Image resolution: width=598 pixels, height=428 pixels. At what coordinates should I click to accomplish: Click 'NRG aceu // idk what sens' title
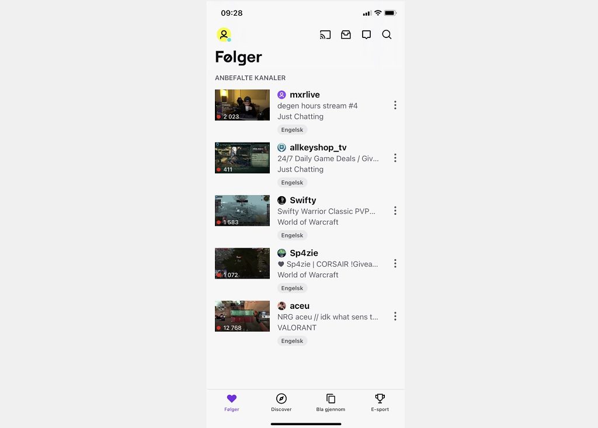(328, 317)
